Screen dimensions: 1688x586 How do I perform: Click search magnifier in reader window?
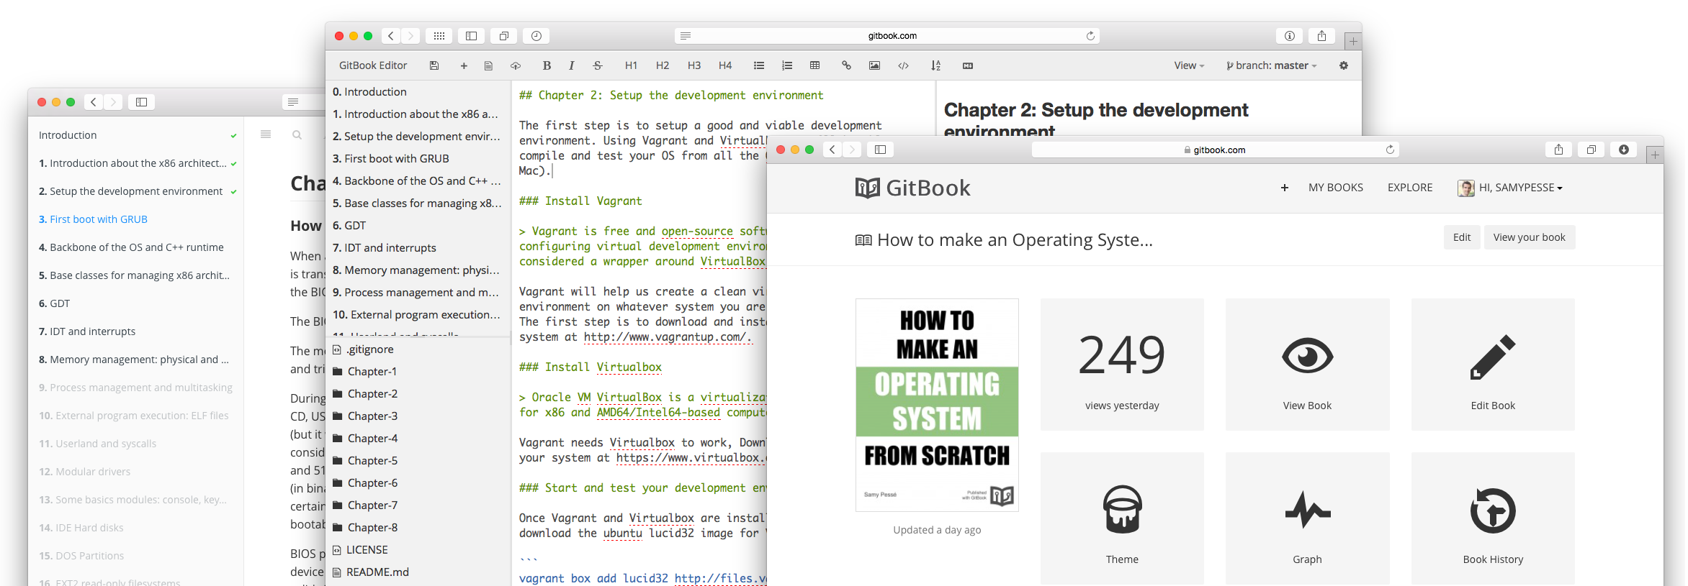[x=297, y=134]
